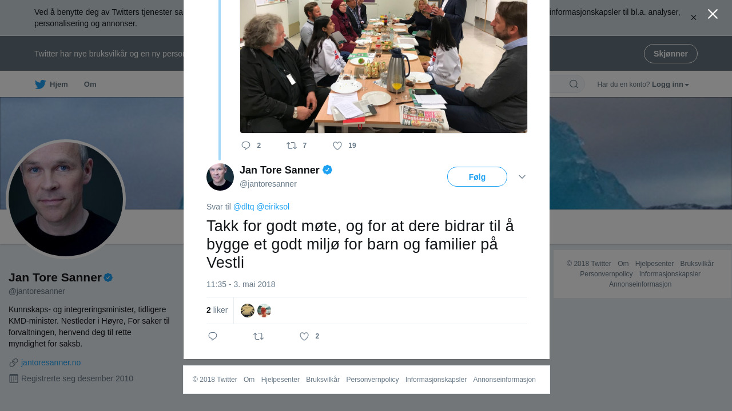Close the tweet overlay with the large X
The image size is (732, 411).
click(713, 14)
